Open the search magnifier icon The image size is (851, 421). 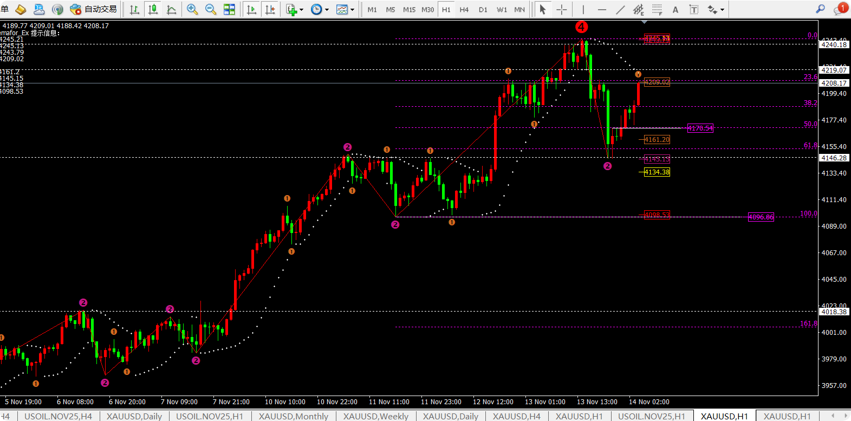tap(821, 9)
